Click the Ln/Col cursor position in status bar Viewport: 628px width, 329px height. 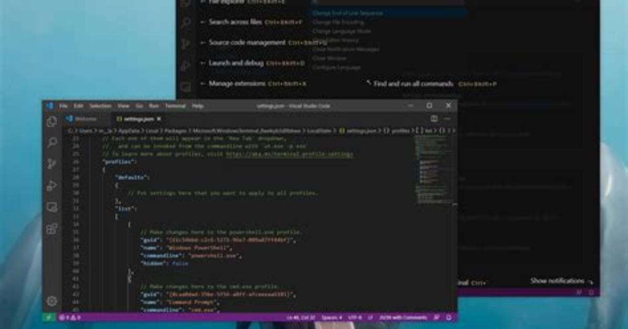tap(301, 317)
